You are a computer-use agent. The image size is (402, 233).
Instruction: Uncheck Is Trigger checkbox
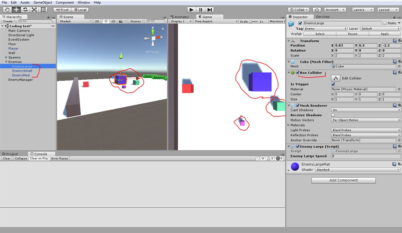click(x=333, y=84)
